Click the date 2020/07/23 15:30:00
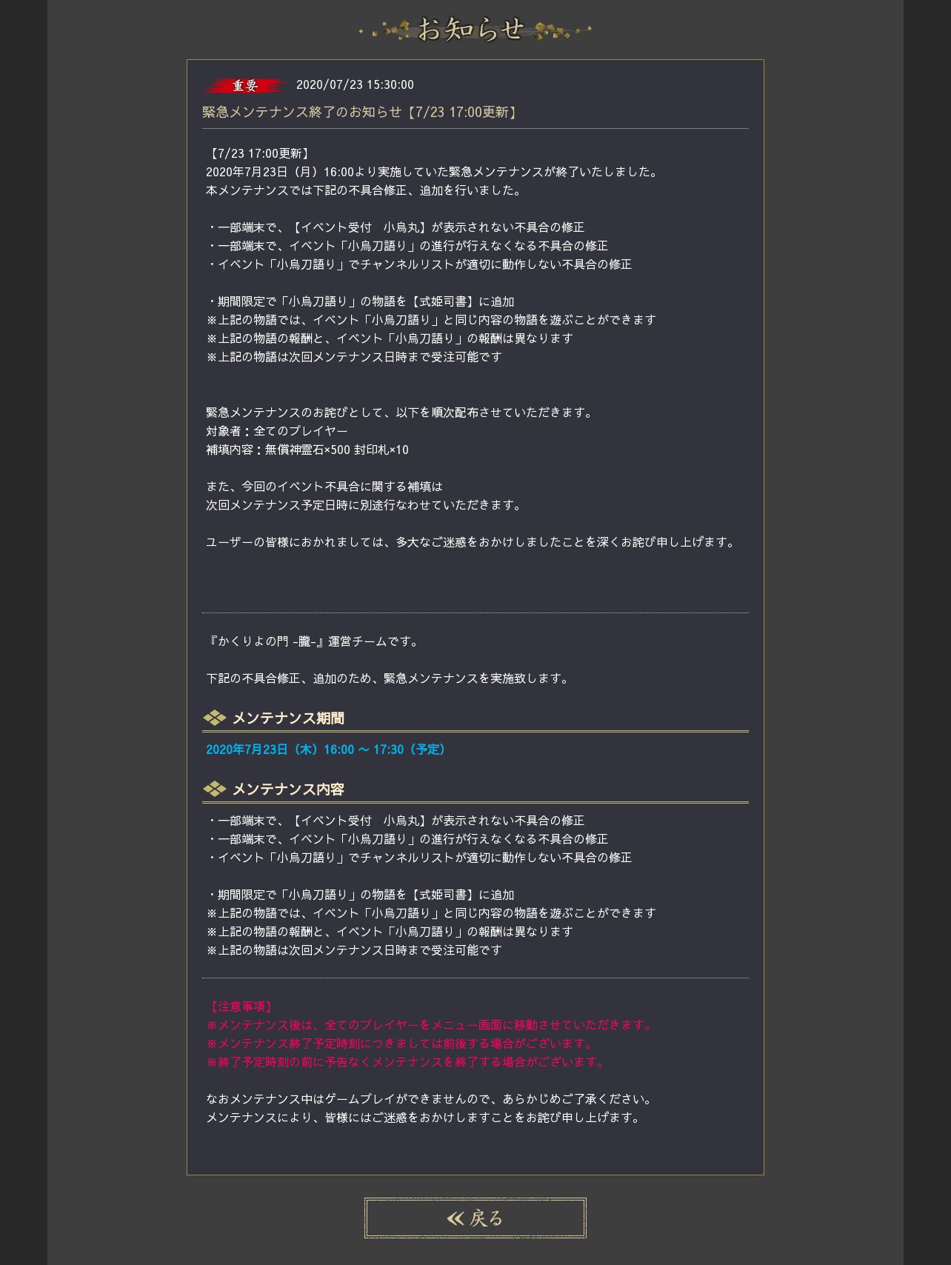 [355, 85]
